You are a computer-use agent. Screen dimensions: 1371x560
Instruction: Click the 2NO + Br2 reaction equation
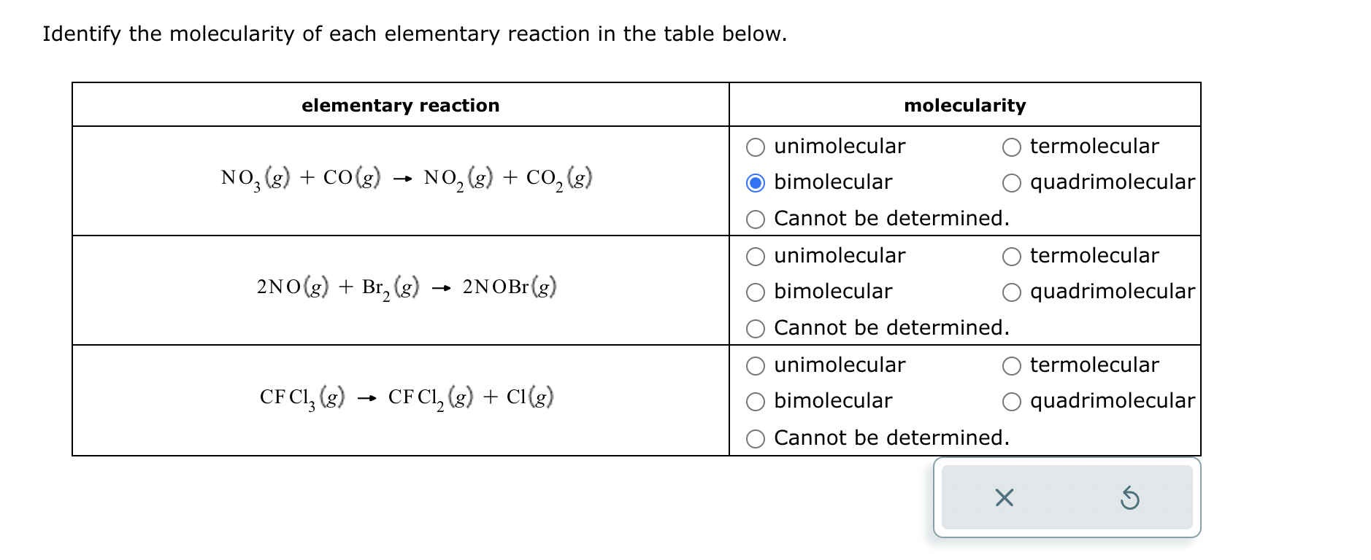point(405,287)
